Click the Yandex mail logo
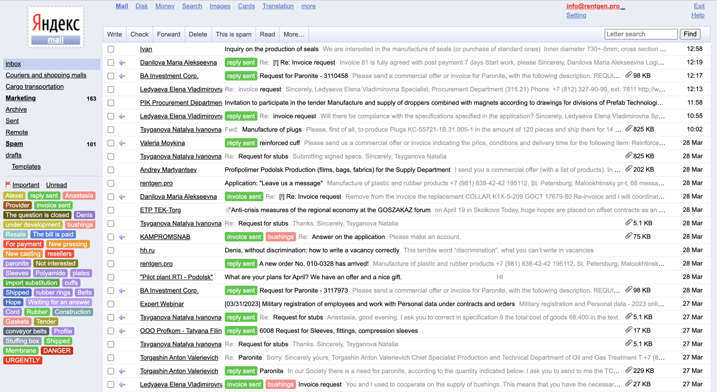 tap(56, 26)
